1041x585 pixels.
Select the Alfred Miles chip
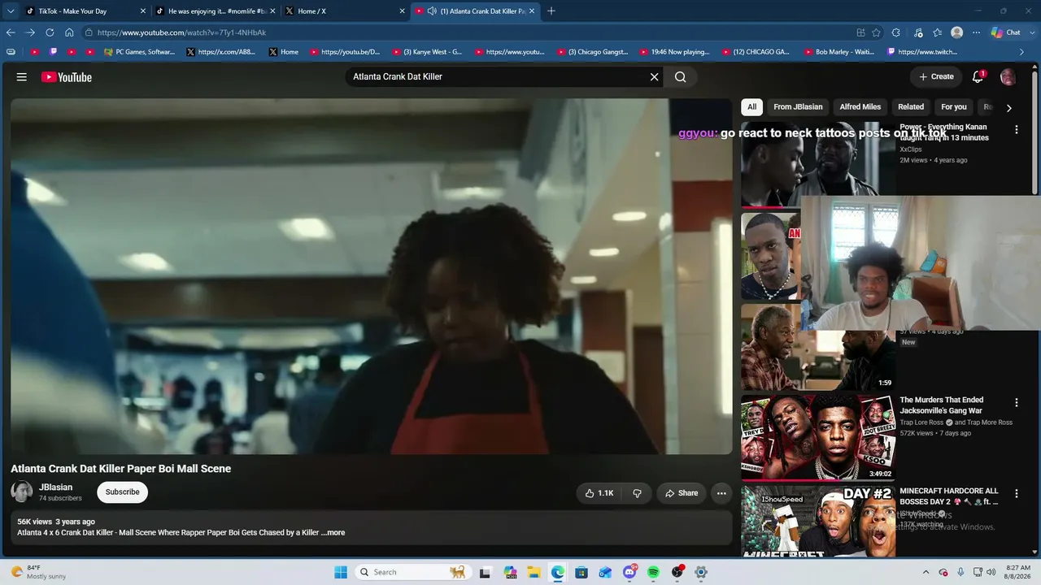860,107
